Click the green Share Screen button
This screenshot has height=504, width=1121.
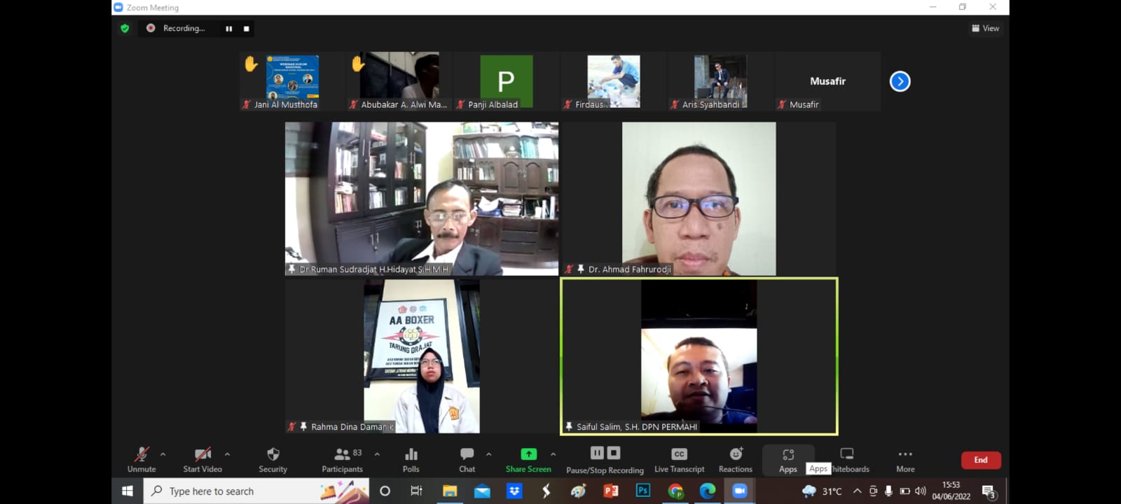coord(528,460)
